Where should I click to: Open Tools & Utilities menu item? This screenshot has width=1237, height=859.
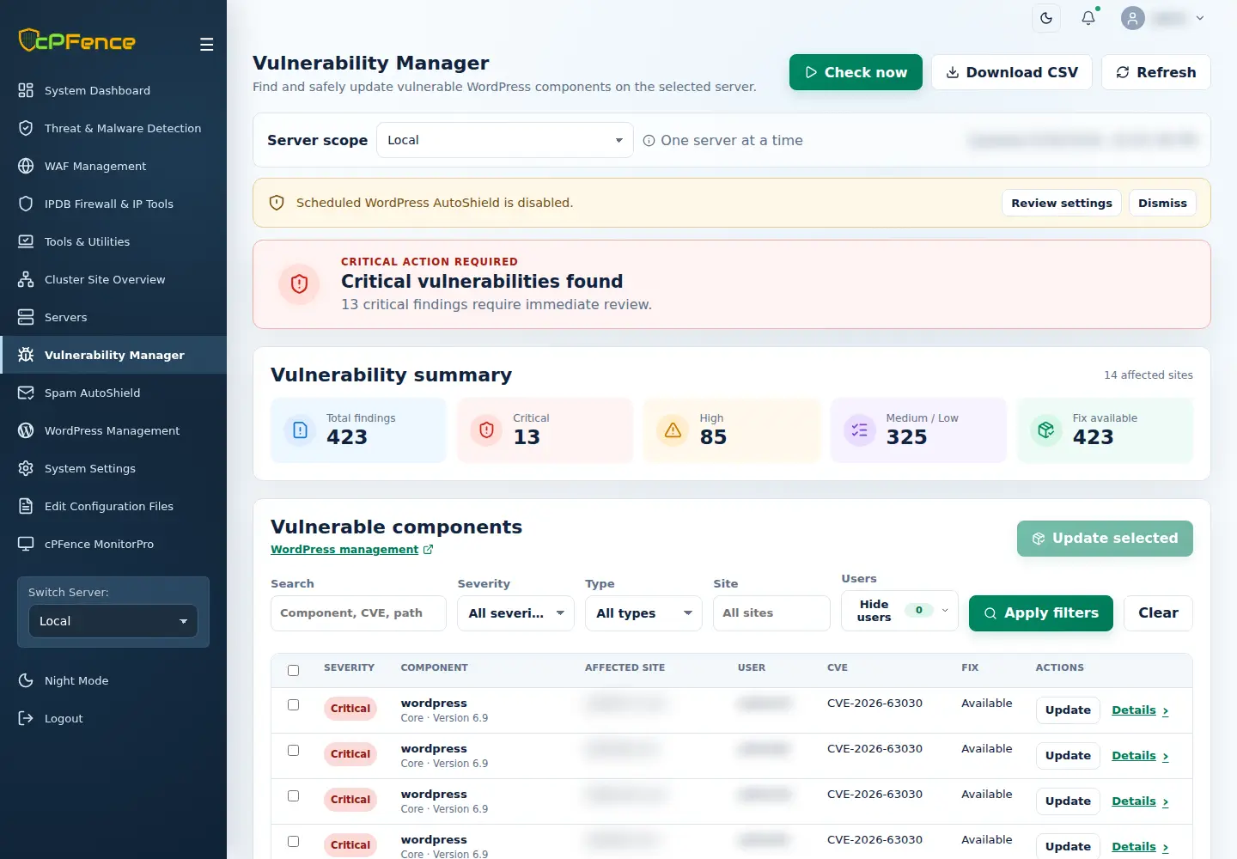pyautogui.click(x=113, y=241)
